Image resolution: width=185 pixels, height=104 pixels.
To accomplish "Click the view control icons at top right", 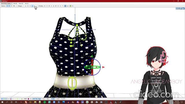I will tap(180, 8).
